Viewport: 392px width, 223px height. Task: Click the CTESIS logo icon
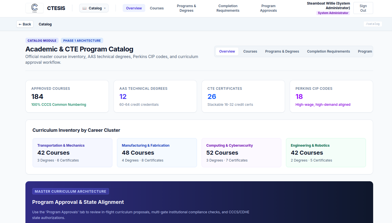click(35, 8)
